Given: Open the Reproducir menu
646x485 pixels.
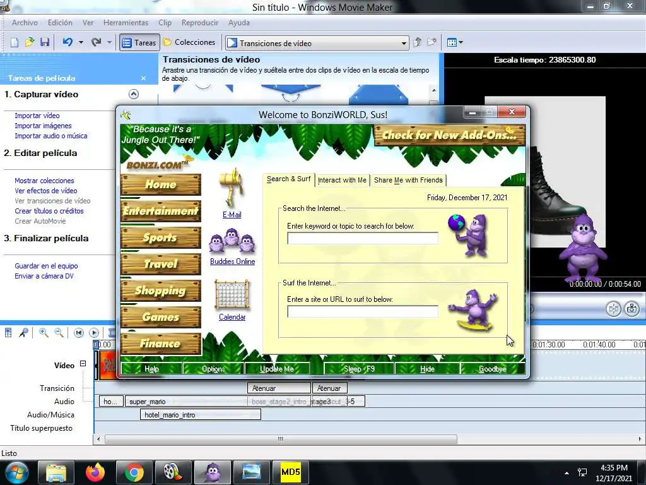Looking at the screenshot, I should point(200,23).
